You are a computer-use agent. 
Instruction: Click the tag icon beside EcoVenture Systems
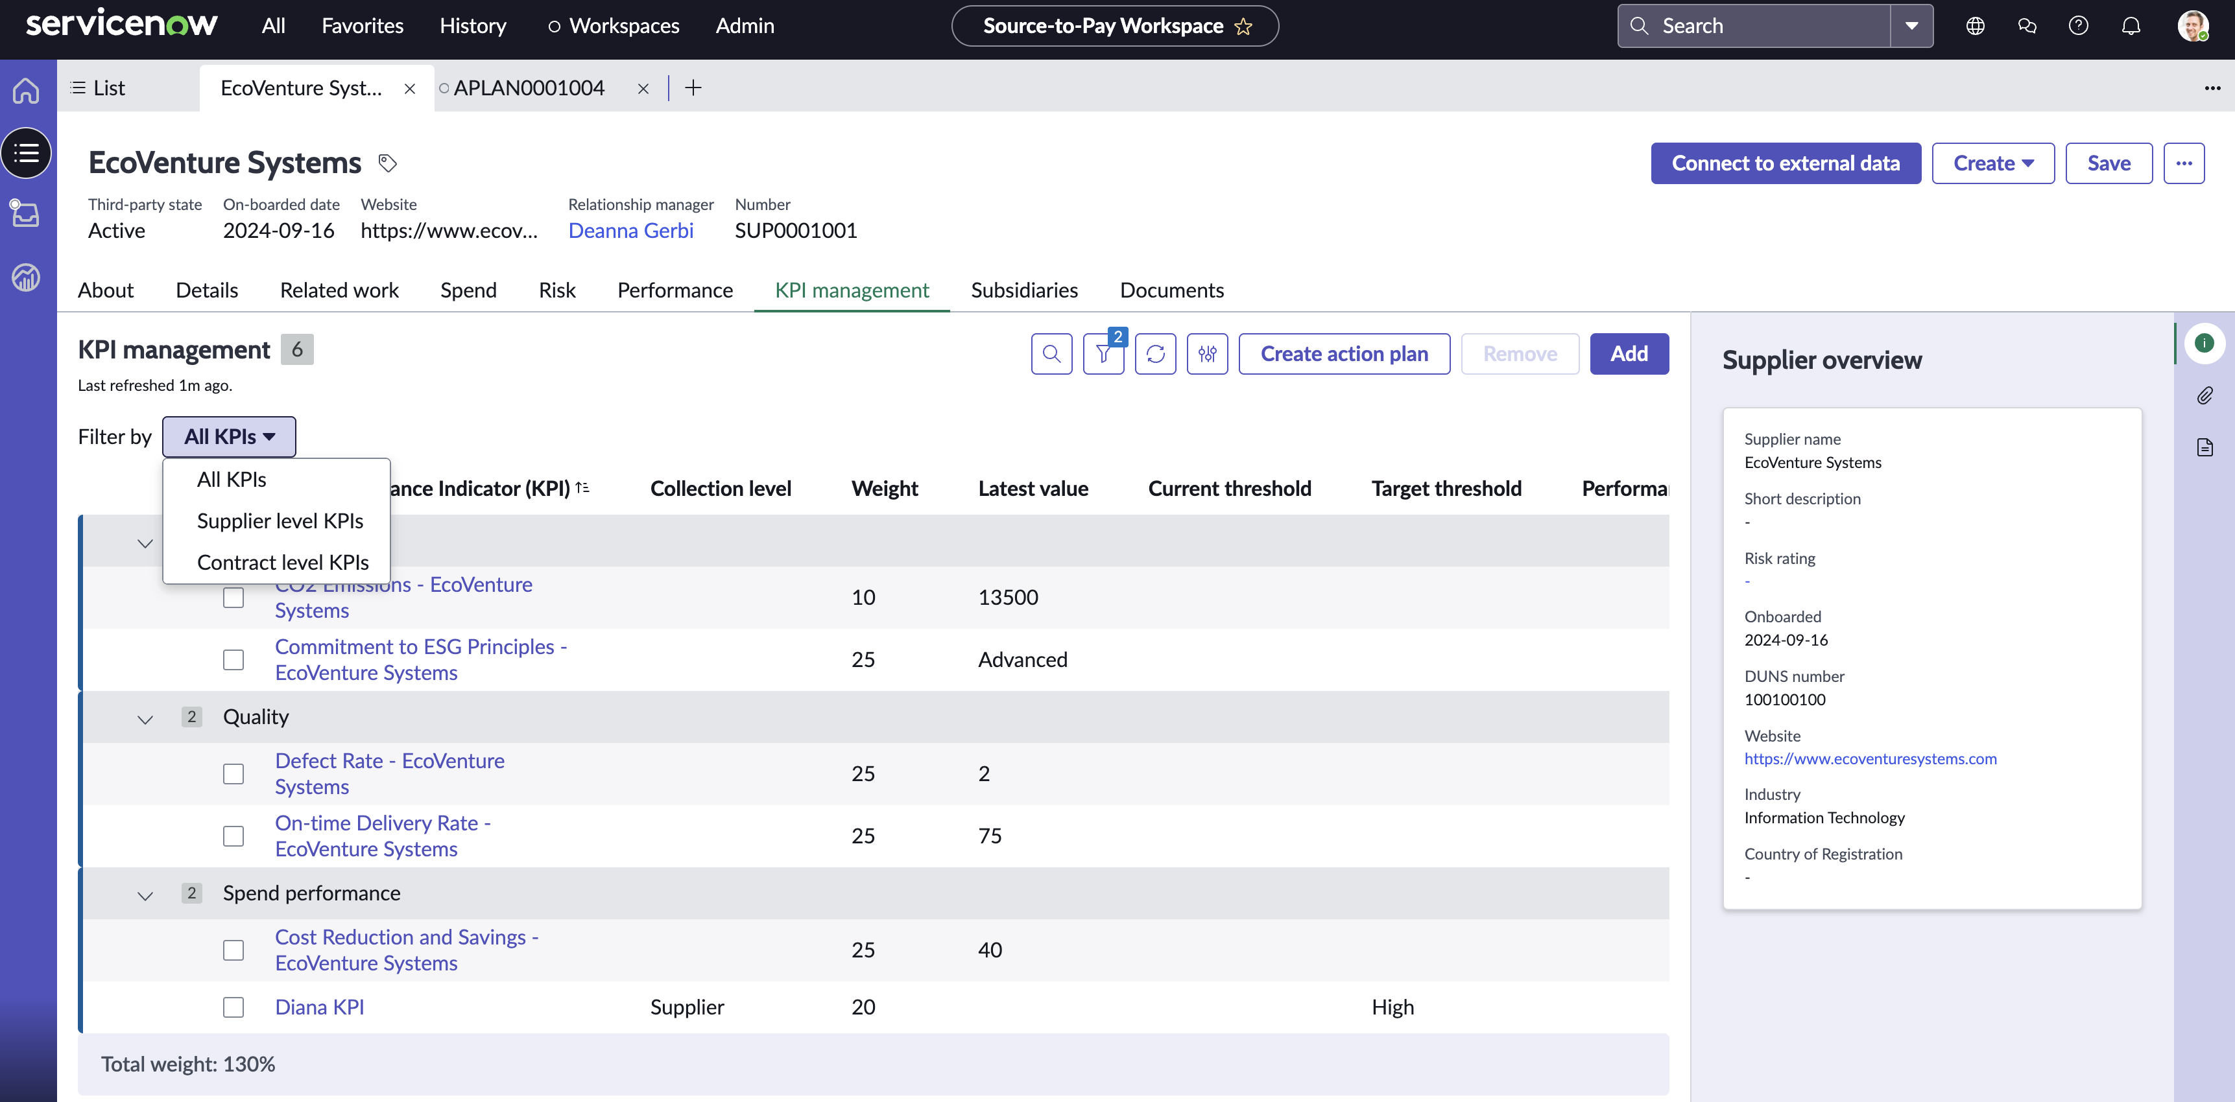tap(388, 163)
